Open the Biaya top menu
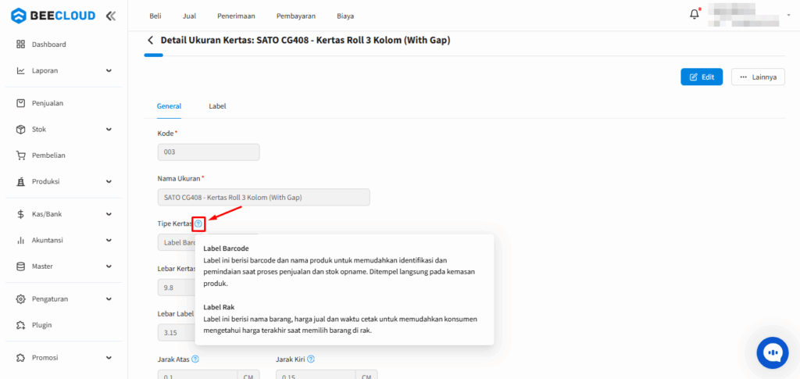Viewport: 800px width, 379px height. click(x=345, y=16)
